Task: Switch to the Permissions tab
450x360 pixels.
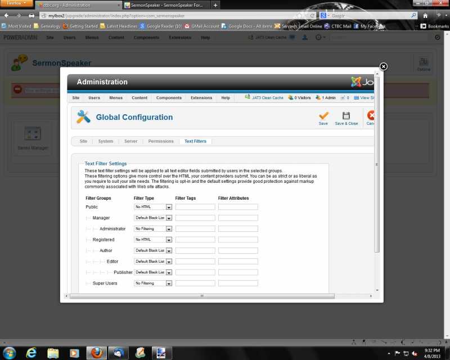Action: point(161,141)
